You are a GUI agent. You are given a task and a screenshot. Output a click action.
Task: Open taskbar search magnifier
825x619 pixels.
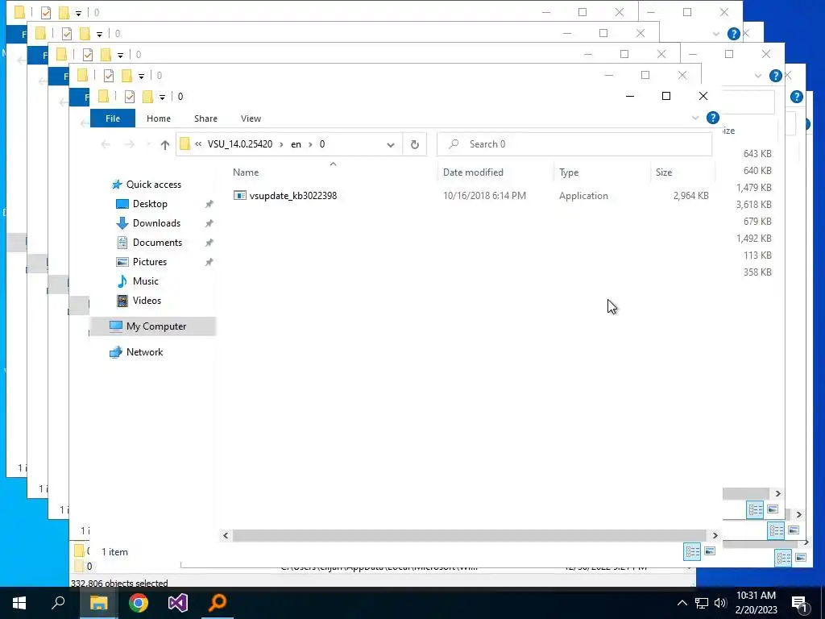(58, 603)
